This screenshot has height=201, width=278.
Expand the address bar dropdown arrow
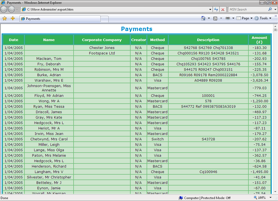coord(210,10)
